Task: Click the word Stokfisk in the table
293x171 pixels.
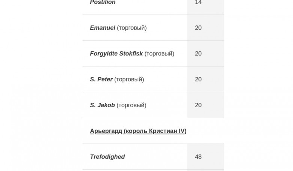Action: pyautogui.click(x=131, y=54)
